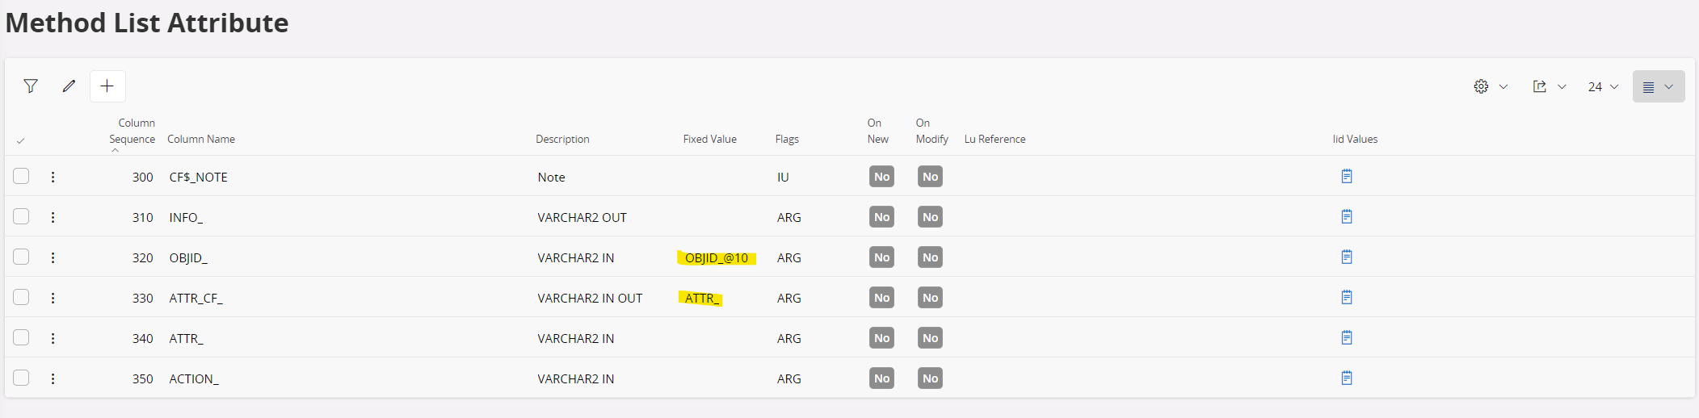Open the filter icon in the toolbar
This screenshot has height=418, width=1699.
point(31,86)
